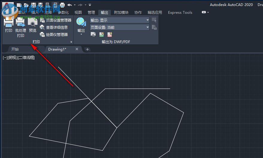263x158 pixels.
Task: Open PDF export options icon
Action: (110, 34)
